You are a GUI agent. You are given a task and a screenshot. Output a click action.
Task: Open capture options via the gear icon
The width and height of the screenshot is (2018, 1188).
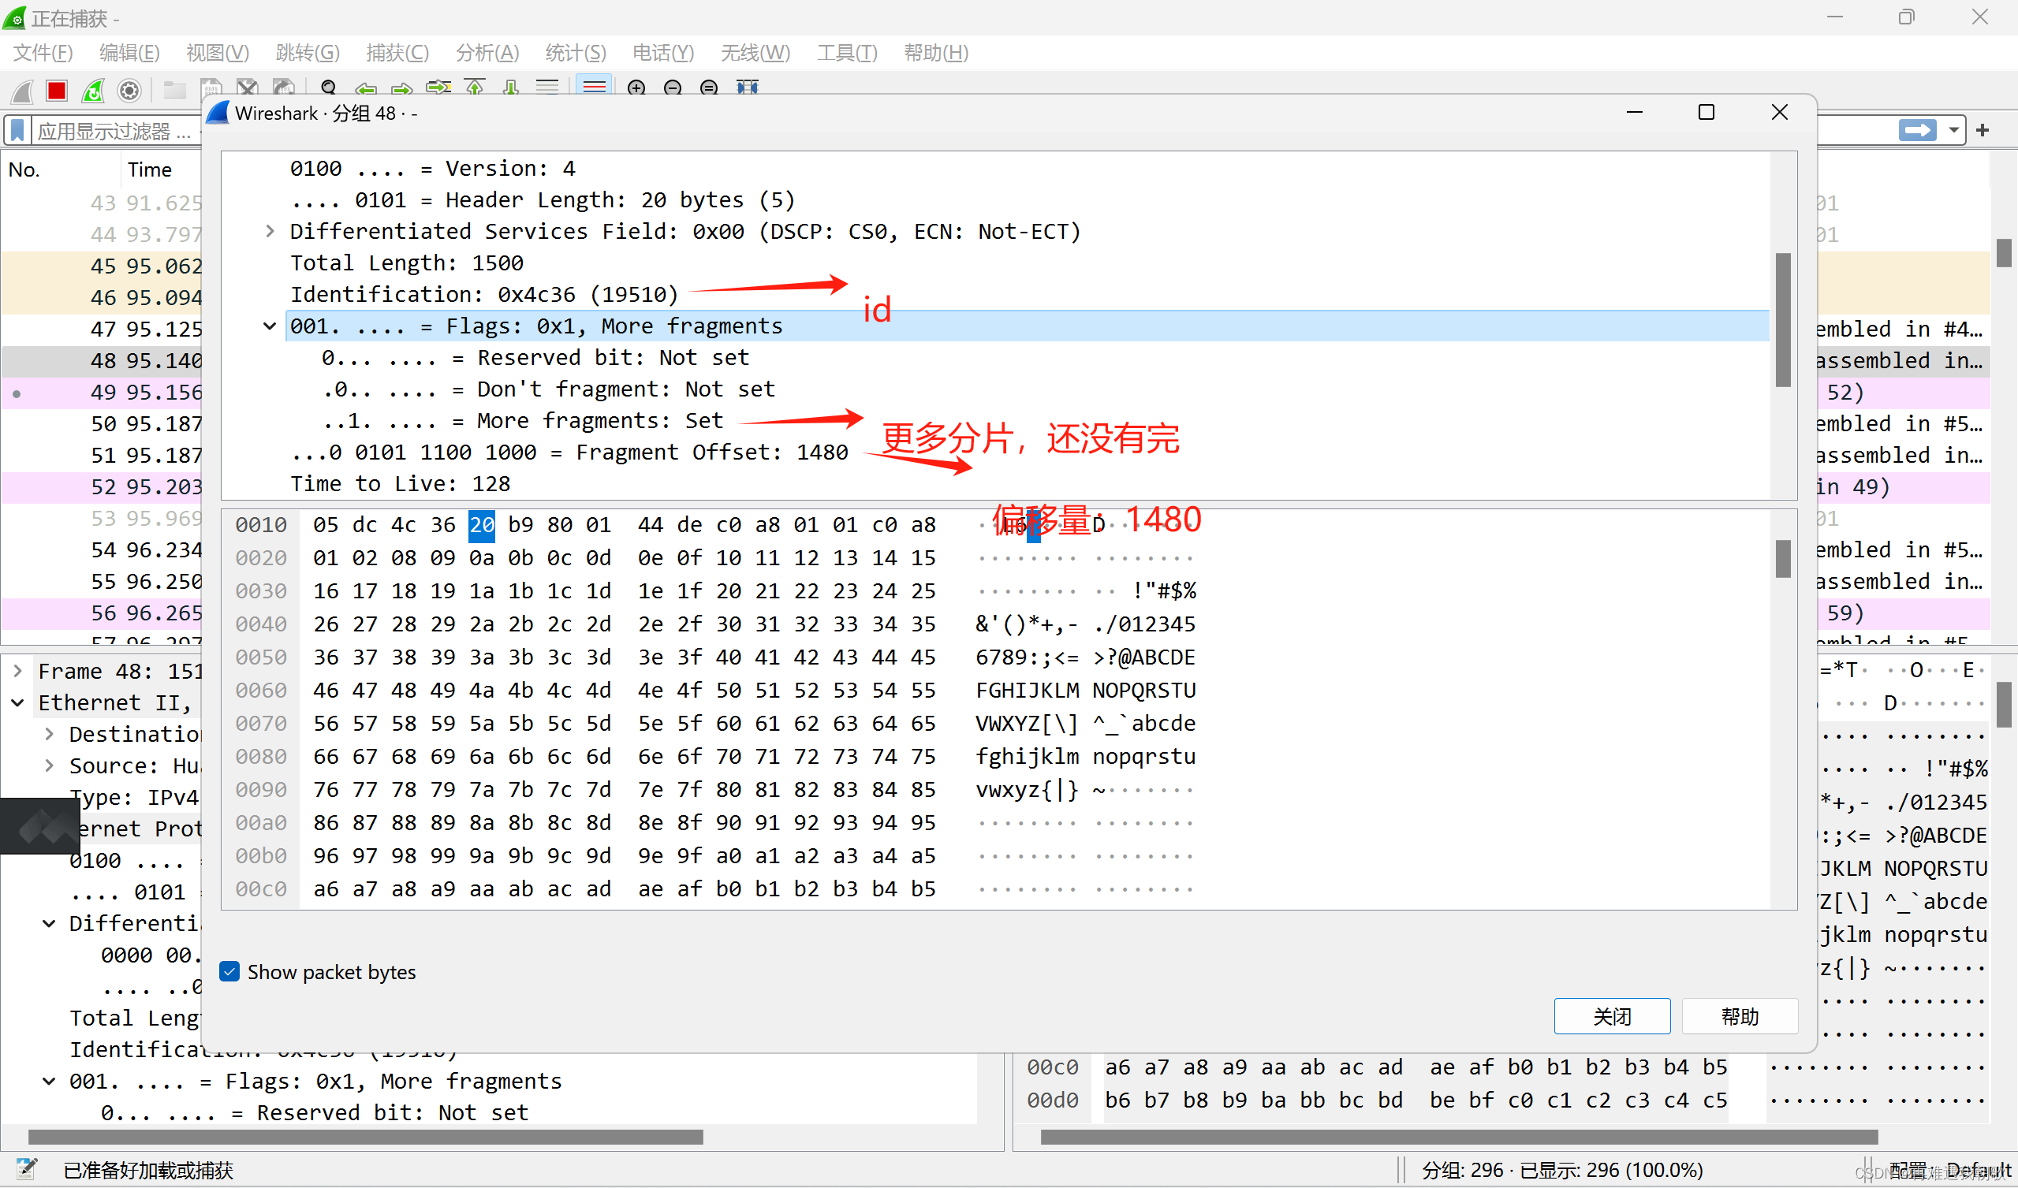129,91
